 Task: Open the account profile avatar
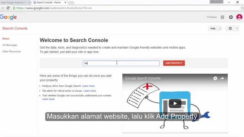point(239,17)
